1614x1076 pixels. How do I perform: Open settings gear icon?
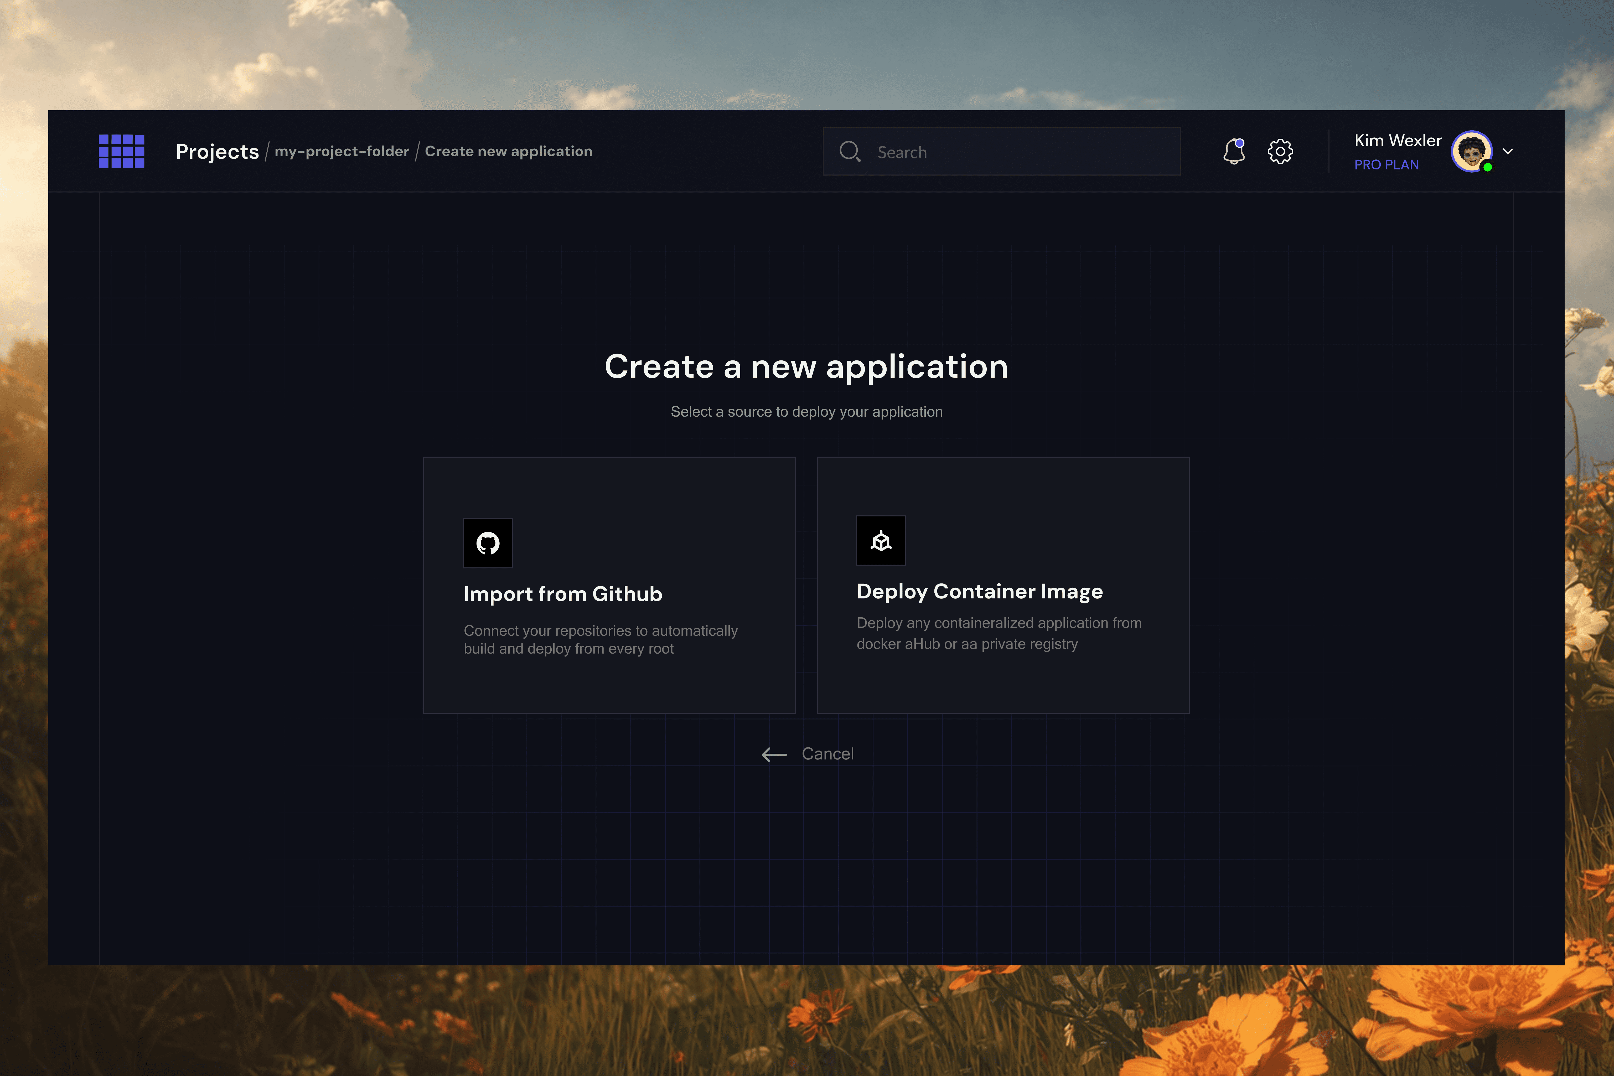point(1280,151)
